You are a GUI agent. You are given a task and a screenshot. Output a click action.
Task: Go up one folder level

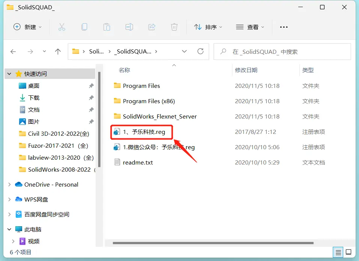pos(58,52)
